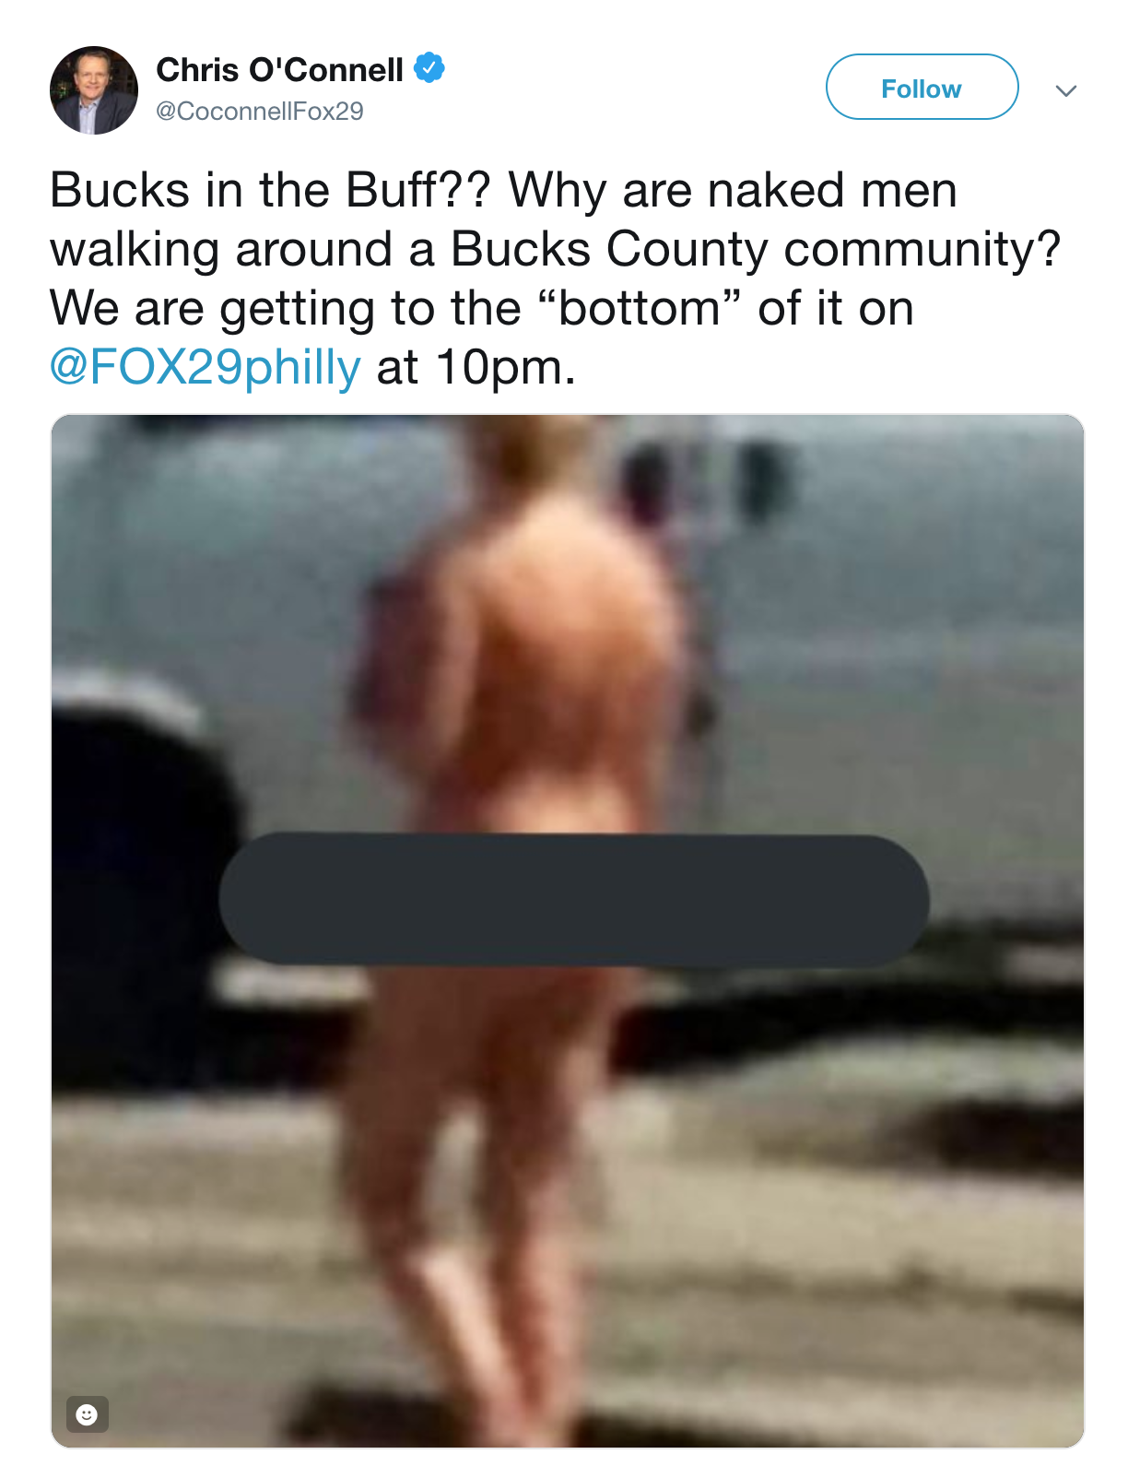Open the @CoconnellFox29 handle

260,112
